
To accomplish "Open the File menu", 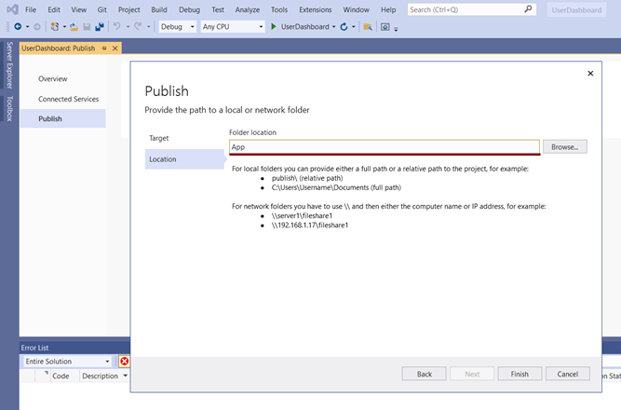I will click(x=31, y=9).
